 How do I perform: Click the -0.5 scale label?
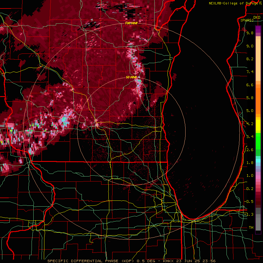tap(249, 202)
